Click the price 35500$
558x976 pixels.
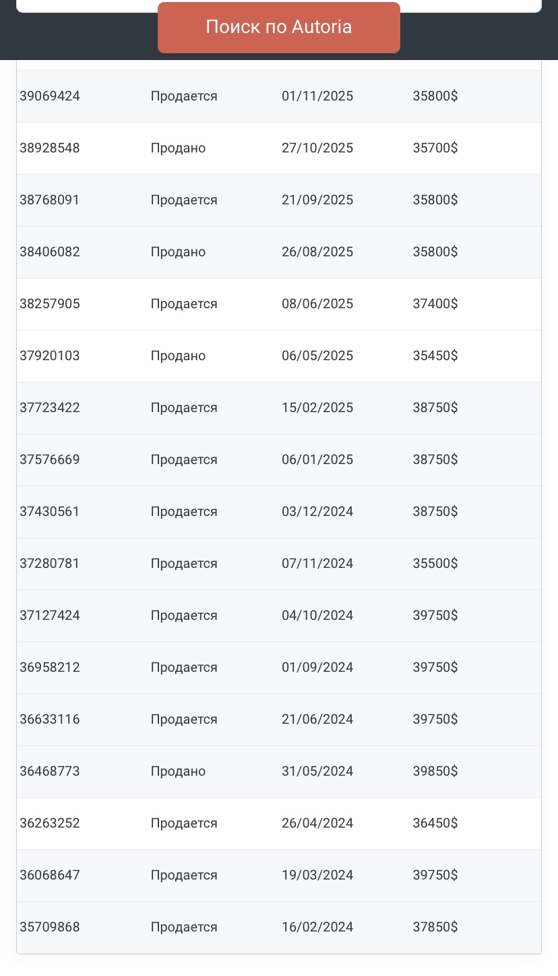pyautogui.click(x=435, y=563)
